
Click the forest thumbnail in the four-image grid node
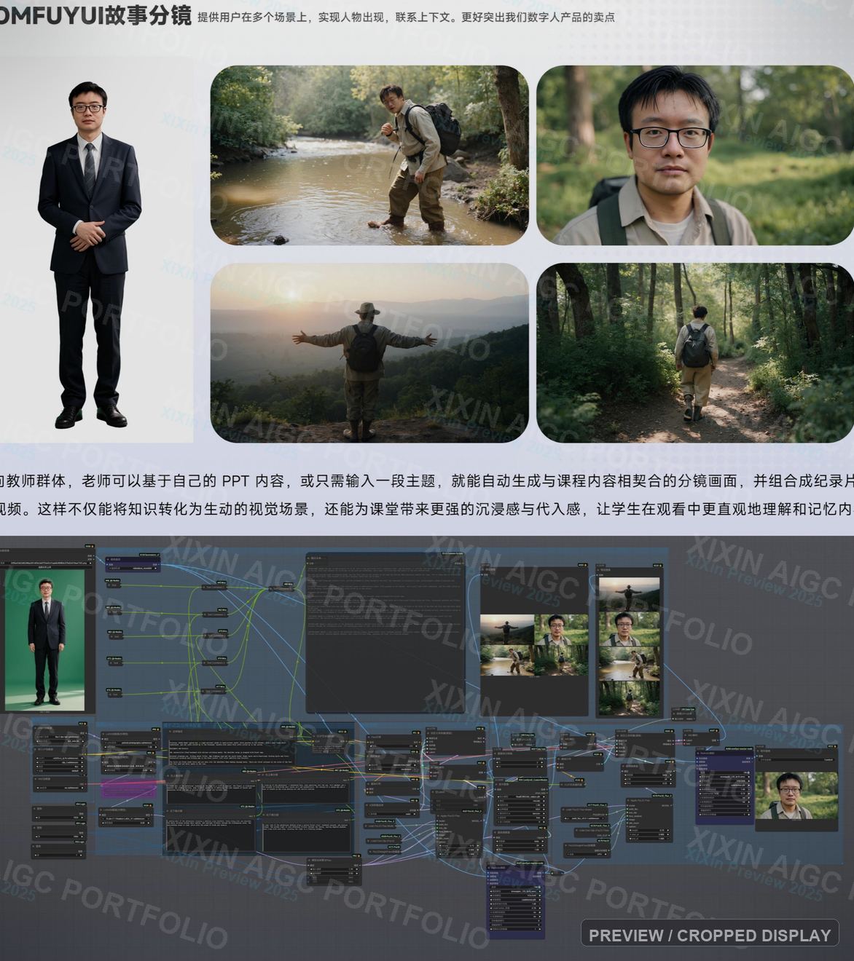(561, 661)
